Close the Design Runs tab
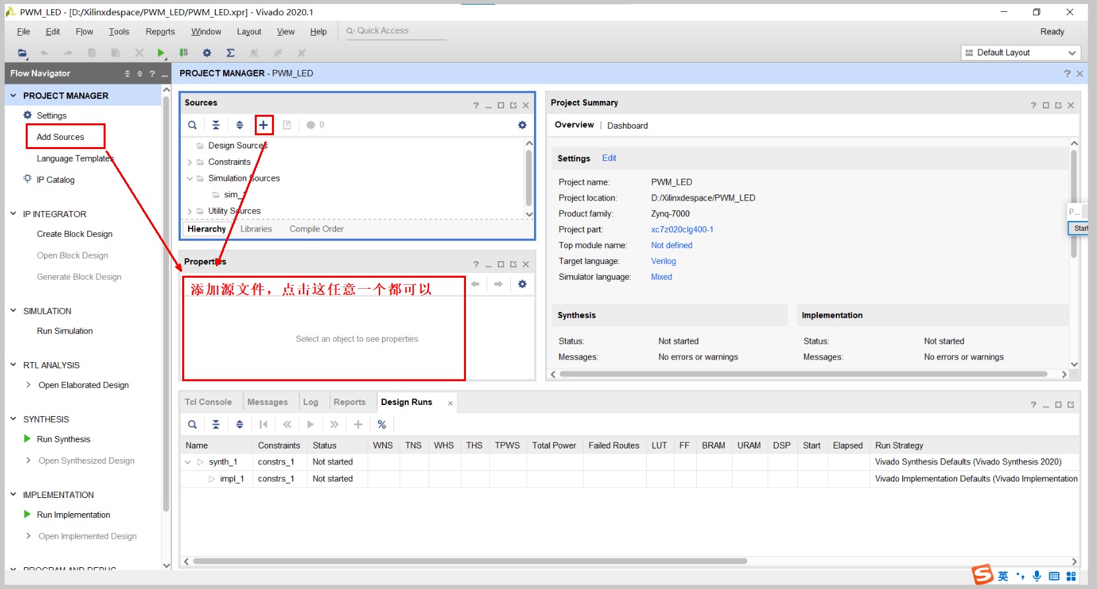This screenshot has height=589, width=1097. [x=450, y=403]
